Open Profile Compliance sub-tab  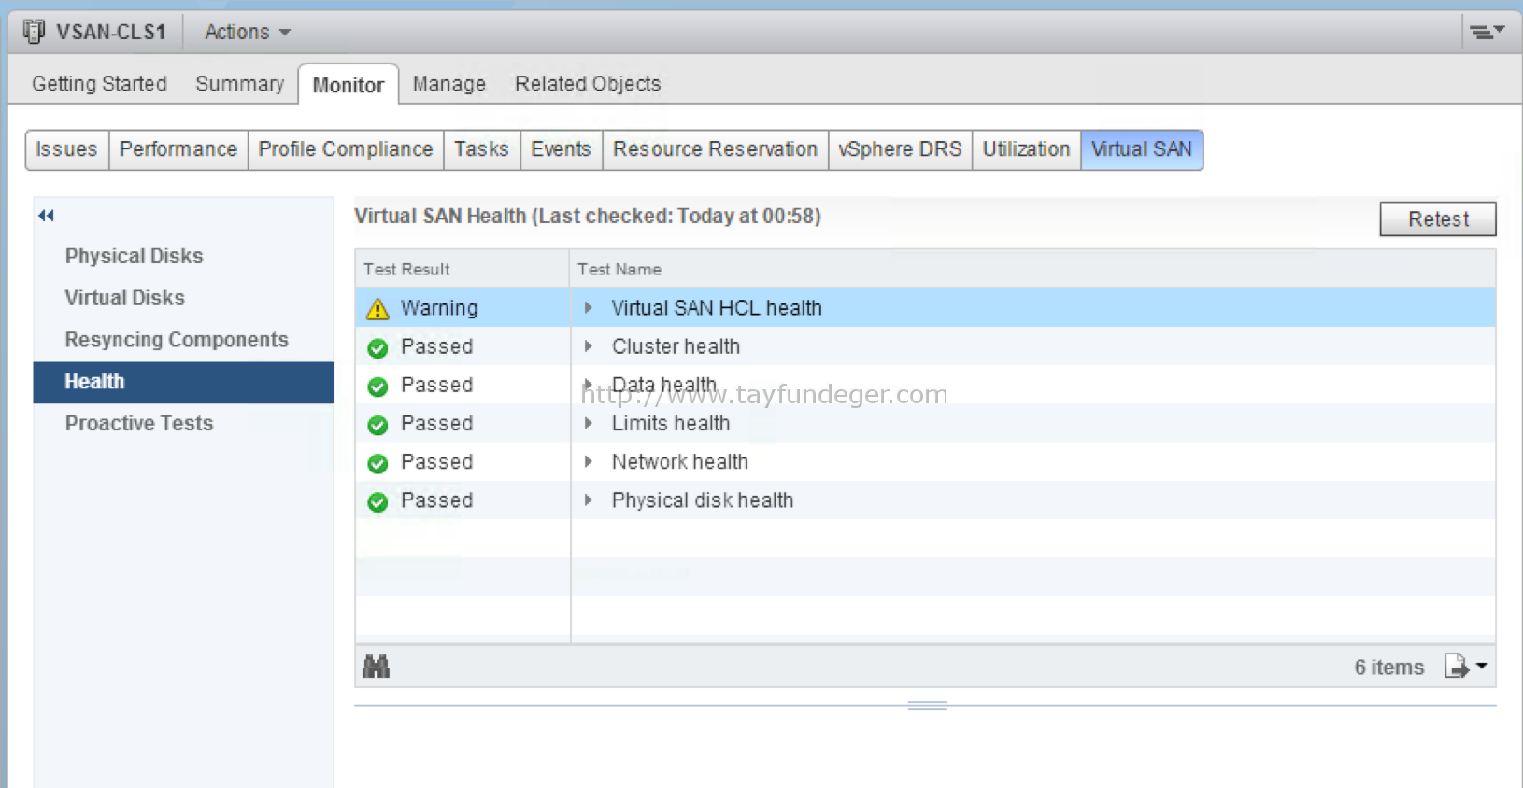(x=346, y=149)
